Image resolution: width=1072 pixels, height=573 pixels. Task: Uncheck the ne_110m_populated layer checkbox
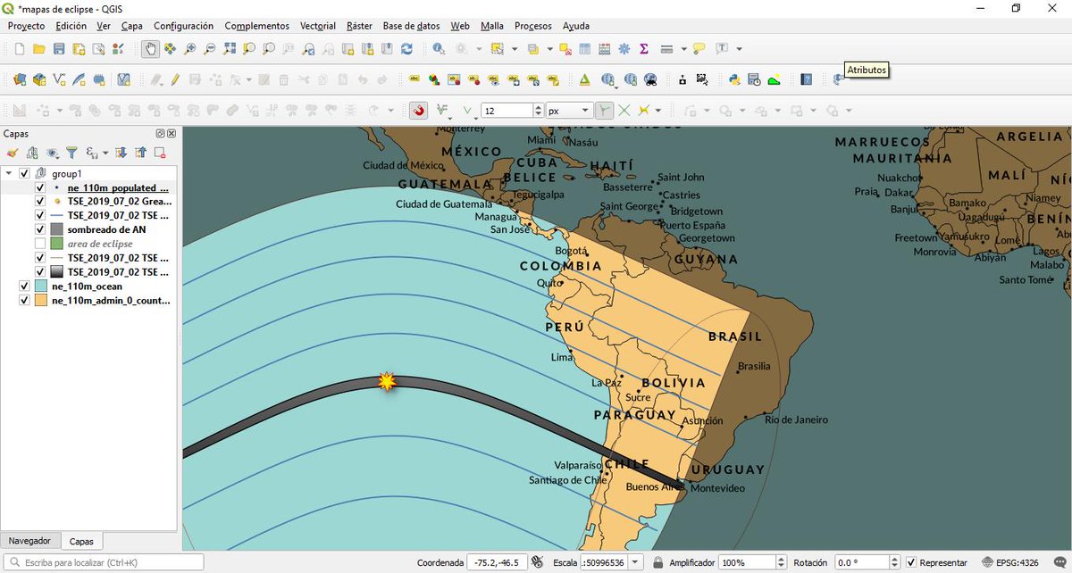click(x=39, y=187)
